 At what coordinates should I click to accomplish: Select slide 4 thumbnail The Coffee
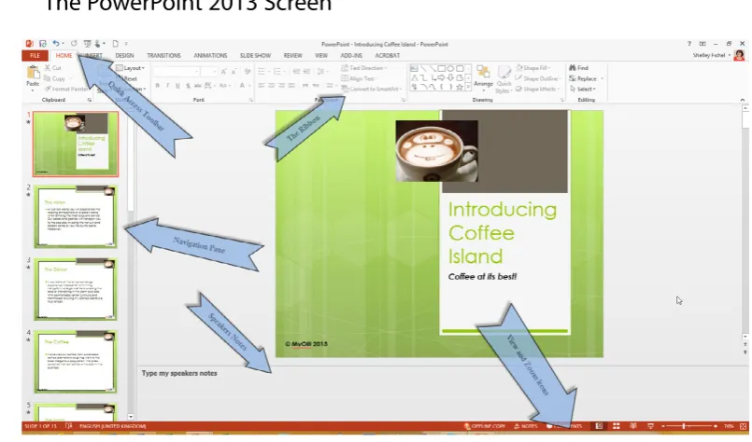tap(76, 362)
